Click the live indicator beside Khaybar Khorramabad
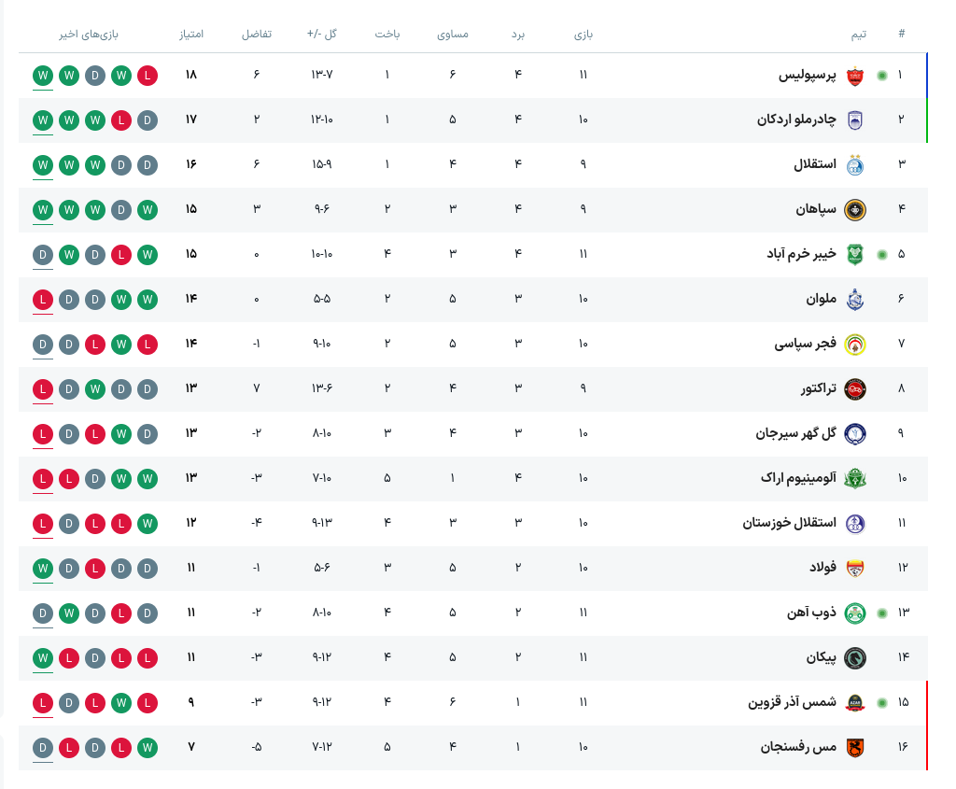 pos(882,255)
